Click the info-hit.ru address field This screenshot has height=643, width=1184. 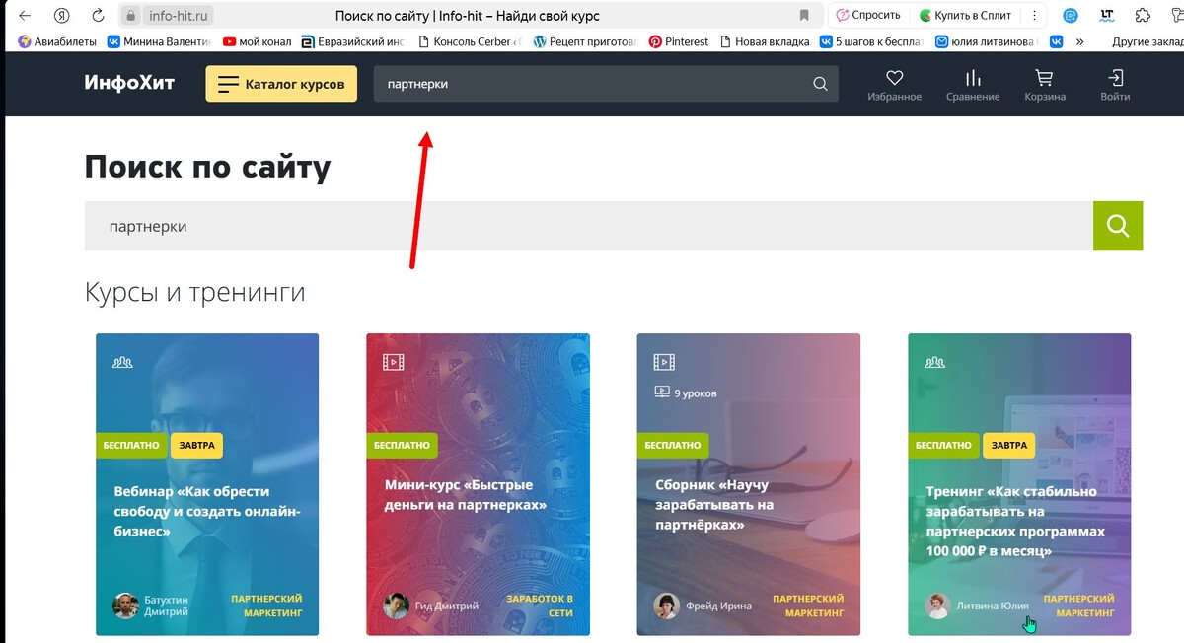(x=180, y=16)
